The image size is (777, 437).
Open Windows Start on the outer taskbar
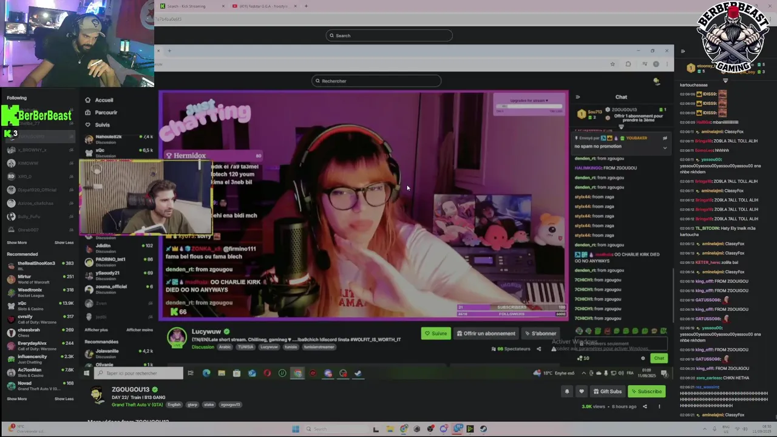tap(296, 429)
